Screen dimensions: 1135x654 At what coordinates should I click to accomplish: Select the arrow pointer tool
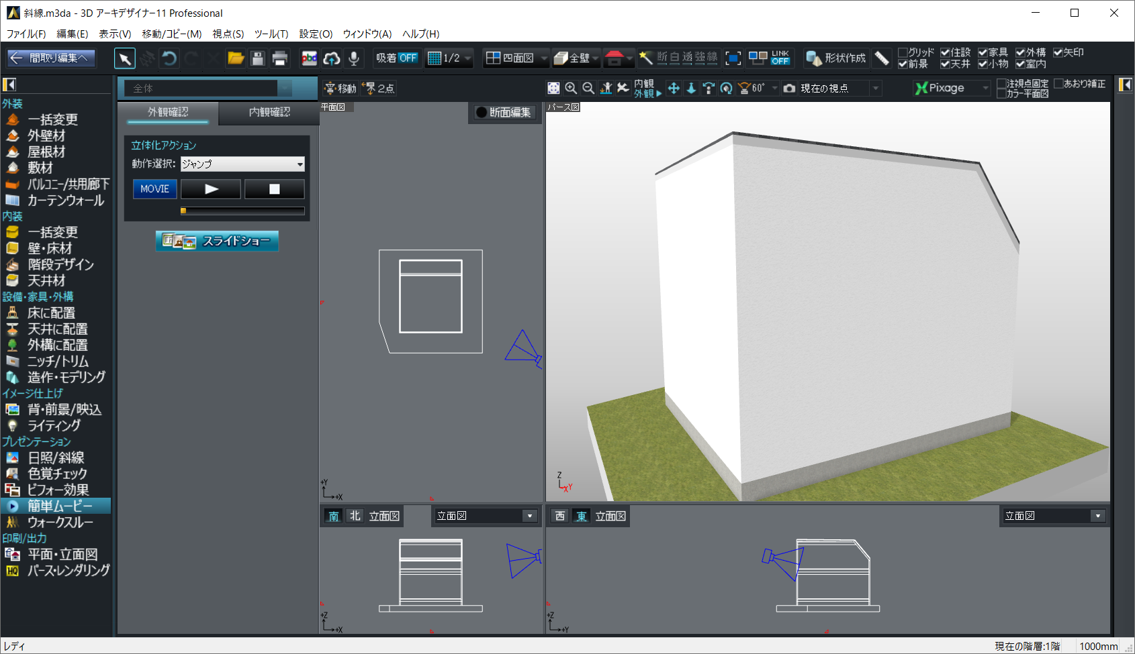[x=124, y=58]
